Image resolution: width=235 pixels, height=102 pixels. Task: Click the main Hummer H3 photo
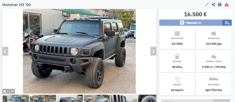pyautogui.click(x=79, y=51)
